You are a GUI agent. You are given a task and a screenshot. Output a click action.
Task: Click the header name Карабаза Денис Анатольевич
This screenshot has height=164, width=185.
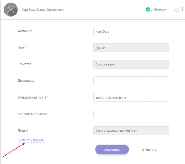click(44, 10)
